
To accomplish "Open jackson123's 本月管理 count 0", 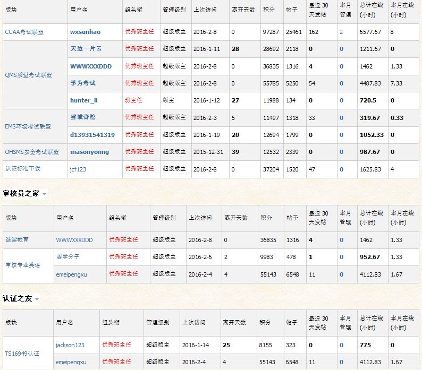I will tap(342, 345).
